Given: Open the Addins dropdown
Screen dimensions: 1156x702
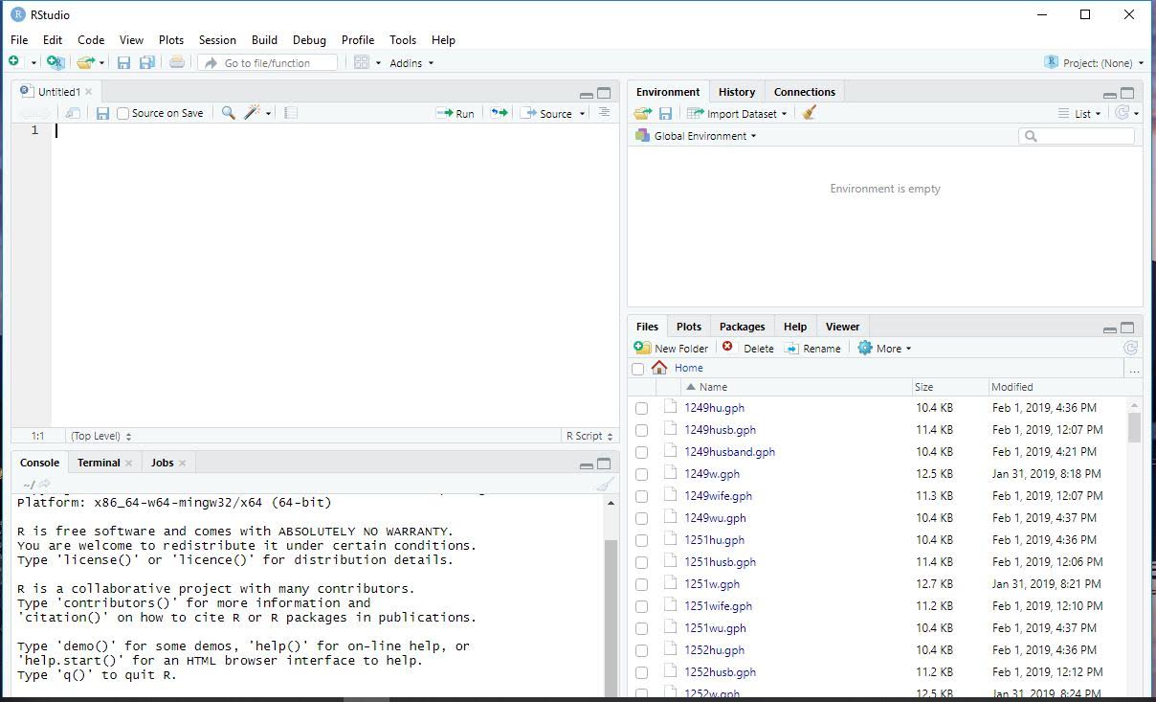Looking at the screenshot, I should (x=411, y=63).
